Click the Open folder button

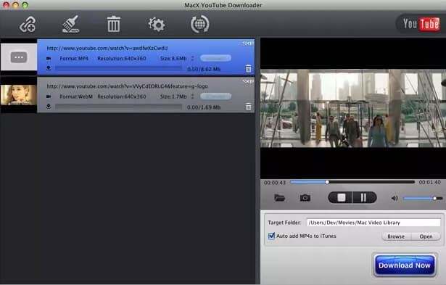(426, 236)
